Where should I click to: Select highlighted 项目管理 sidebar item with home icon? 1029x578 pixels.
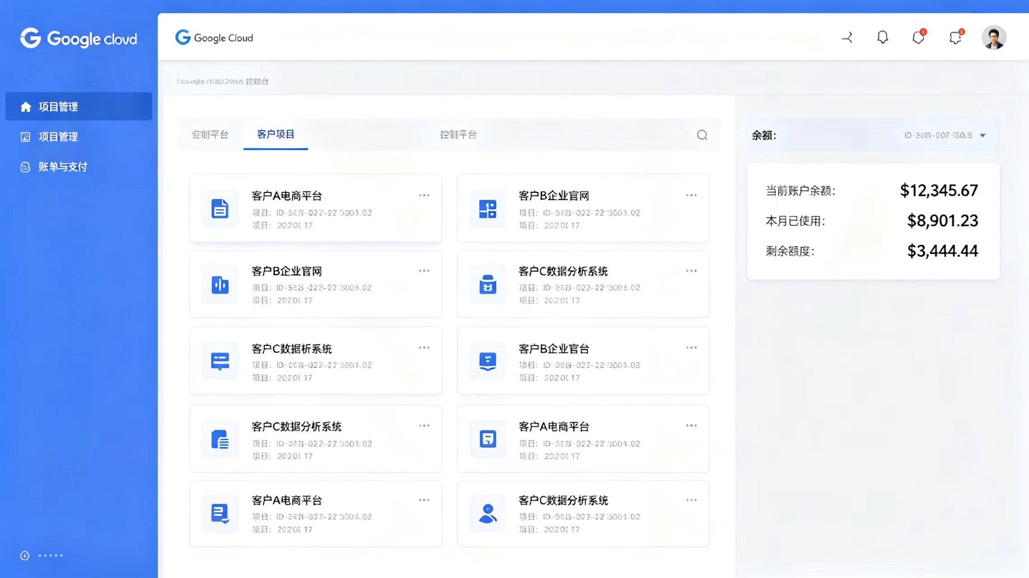(x=79, y=107)
